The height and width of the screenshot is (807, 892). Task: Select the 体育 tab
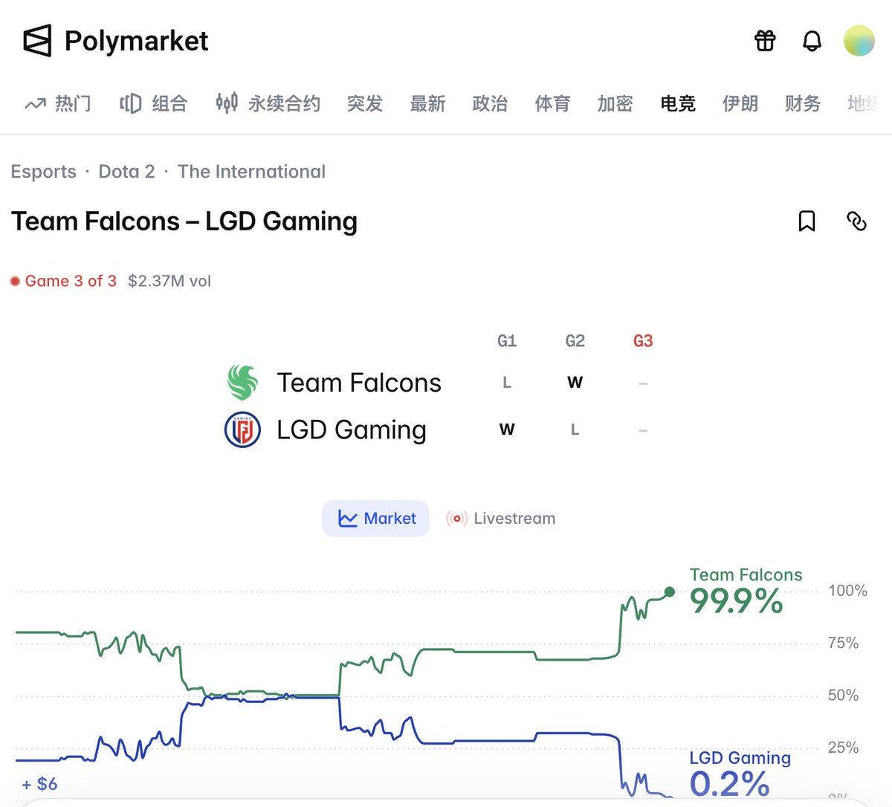[x=552, y=103]
